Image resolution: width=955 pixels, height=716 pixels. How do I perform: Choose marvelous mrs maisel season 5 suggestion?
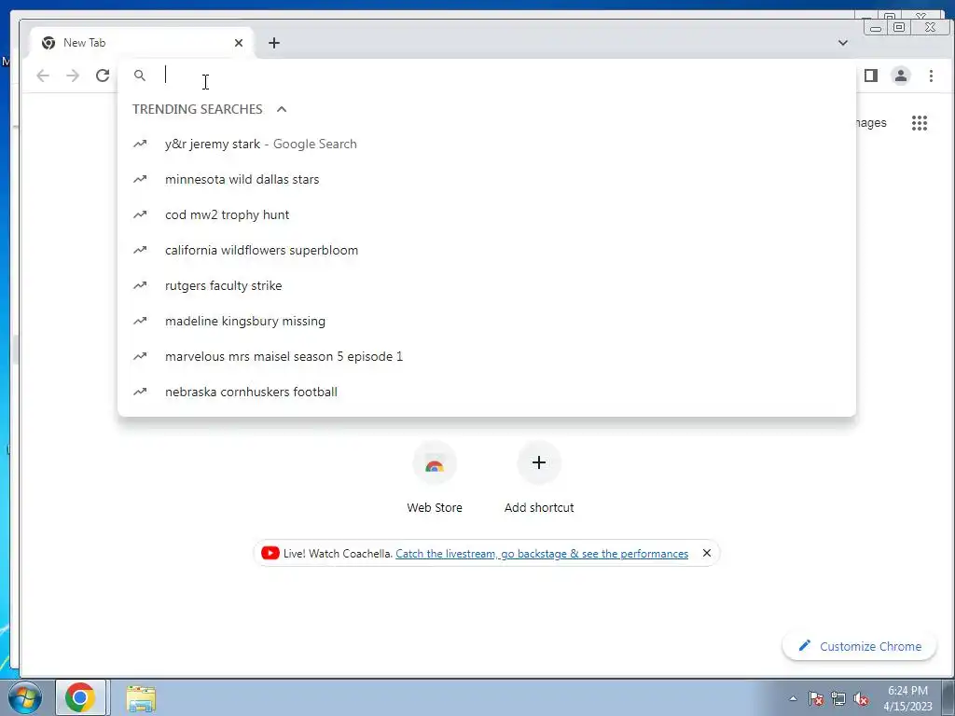487,356
